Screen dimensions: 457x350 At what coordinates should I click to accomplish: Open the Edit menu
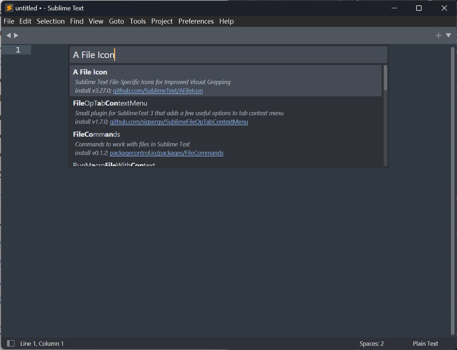coord(25,21)
